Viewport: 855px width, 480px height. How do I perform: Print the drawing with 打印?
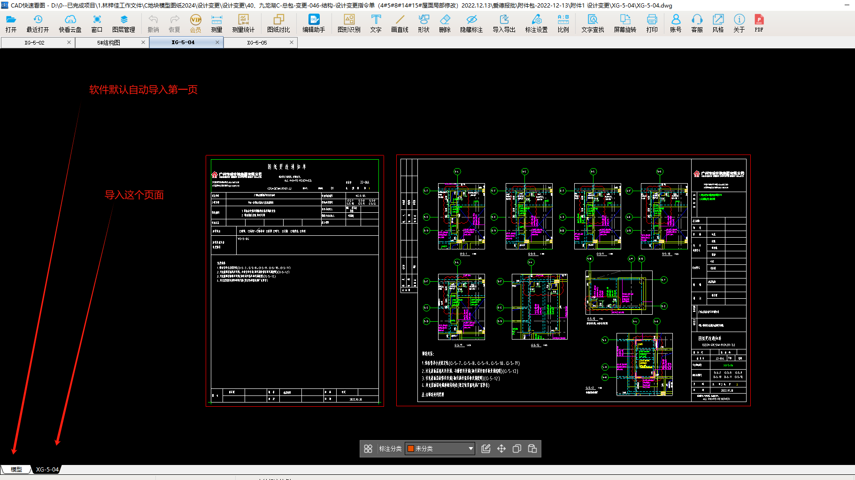click(x=652, y=23)
